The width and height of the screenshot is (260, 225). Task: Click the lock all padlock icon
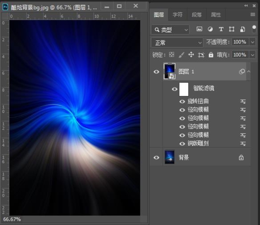(x=211, y=55)
